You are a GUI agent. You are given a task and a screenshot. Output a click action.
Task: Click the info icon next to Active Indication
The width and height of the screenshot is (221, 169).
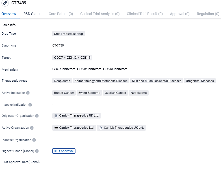coord(28,93)
